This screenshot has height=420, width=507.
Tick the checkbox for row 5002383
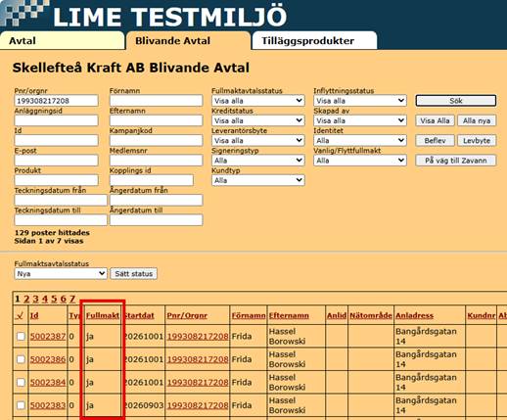[x=21, y=405]
